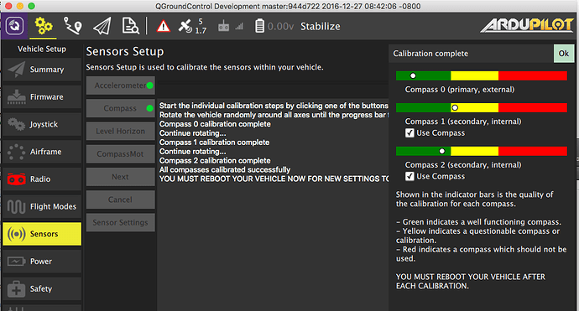Open the Airframe setup page
Screen dimensions: 579x311
[x=42, y=152]
